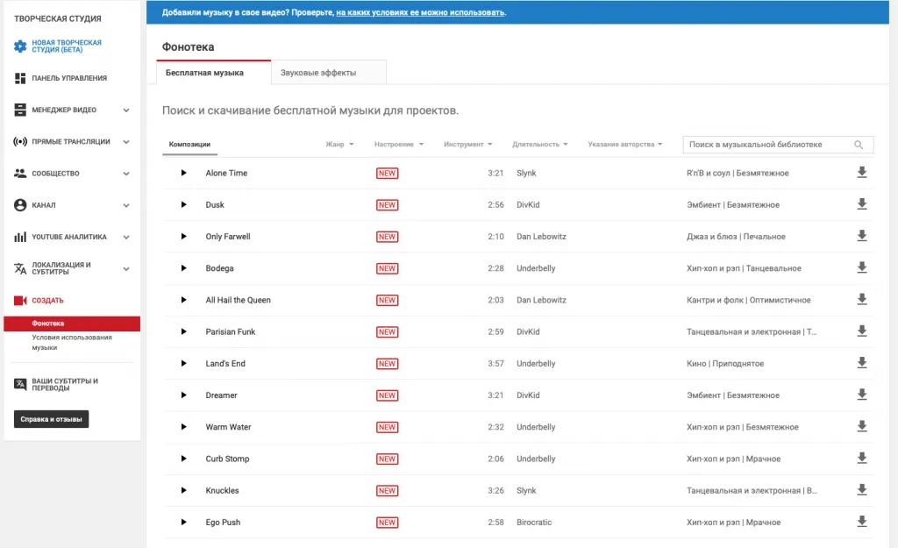Click the Справка и отзывы button
The height and width of the screenshot is (548, 898).
point(51,419)
